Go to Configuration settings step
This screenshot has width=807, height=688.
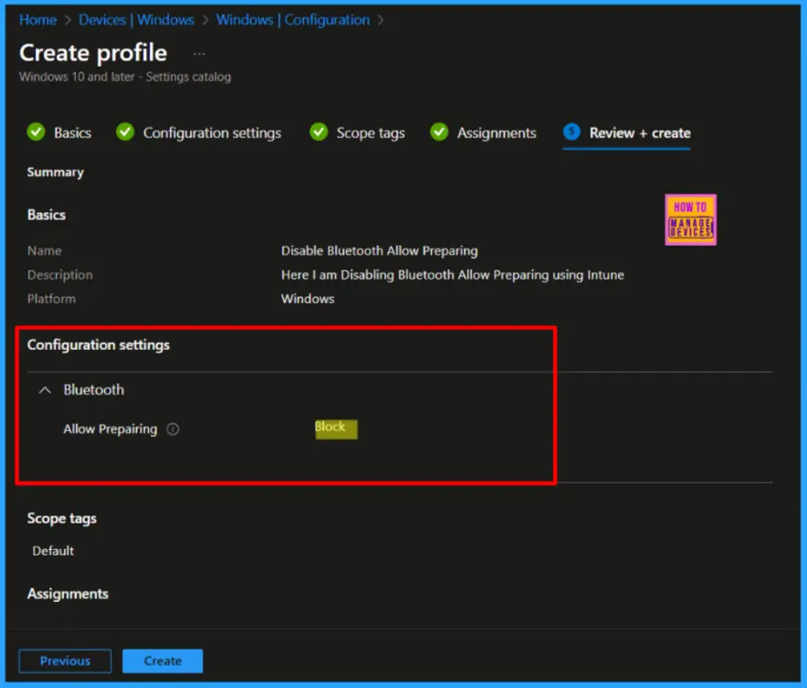[212, 132]
